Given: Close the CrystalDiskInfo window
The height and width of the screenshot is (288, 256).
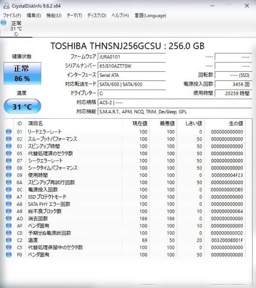Looking at the screenshot, I should (x=247, y=6).
